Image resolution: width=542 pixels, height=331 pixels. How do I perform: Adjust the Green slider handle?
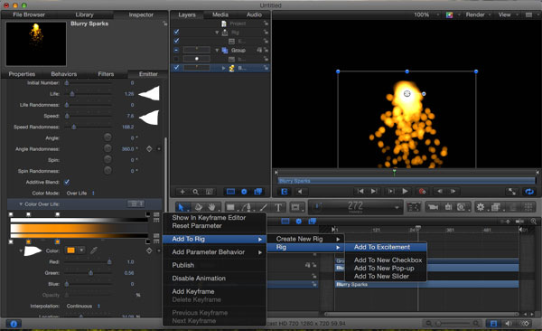pyautogui.click(x=90, y=273)
